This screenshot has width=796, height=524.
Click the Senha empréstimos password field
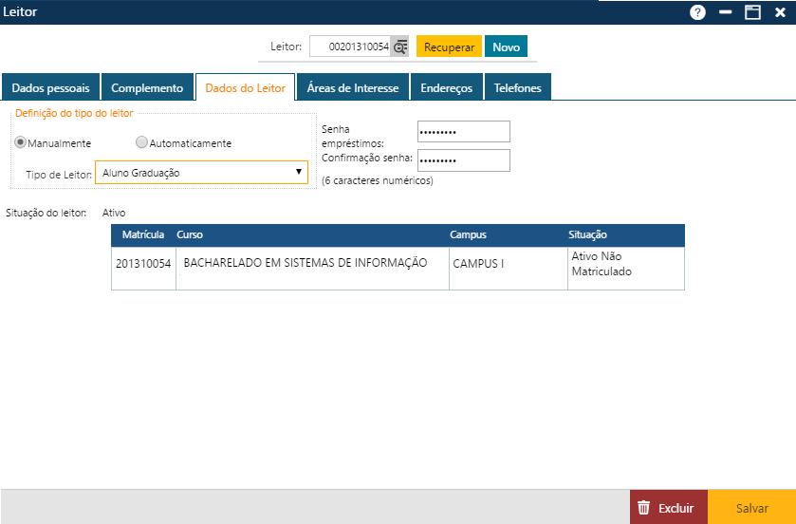click(x=463, y=132)
